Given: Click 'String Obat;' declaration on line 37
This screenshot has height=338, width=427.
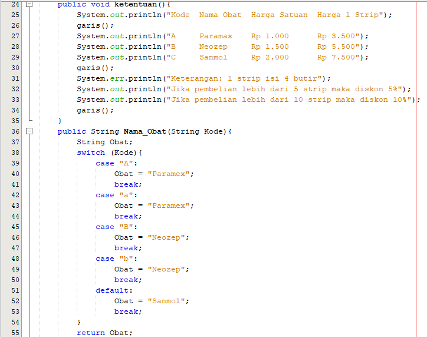Looking at the screenshot, I should (104, 143).
